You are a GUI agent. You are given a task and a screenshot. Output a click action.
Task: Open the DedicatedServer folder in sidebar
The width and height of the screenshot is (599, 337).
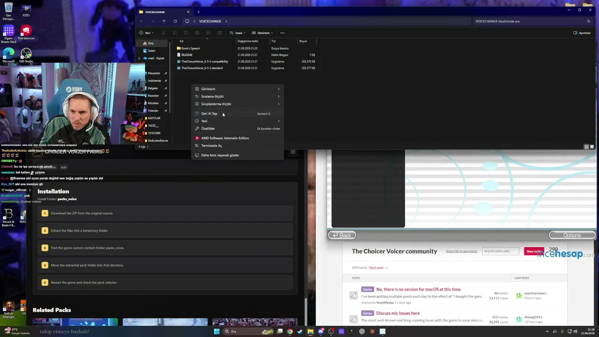click(x=158, y=140)
